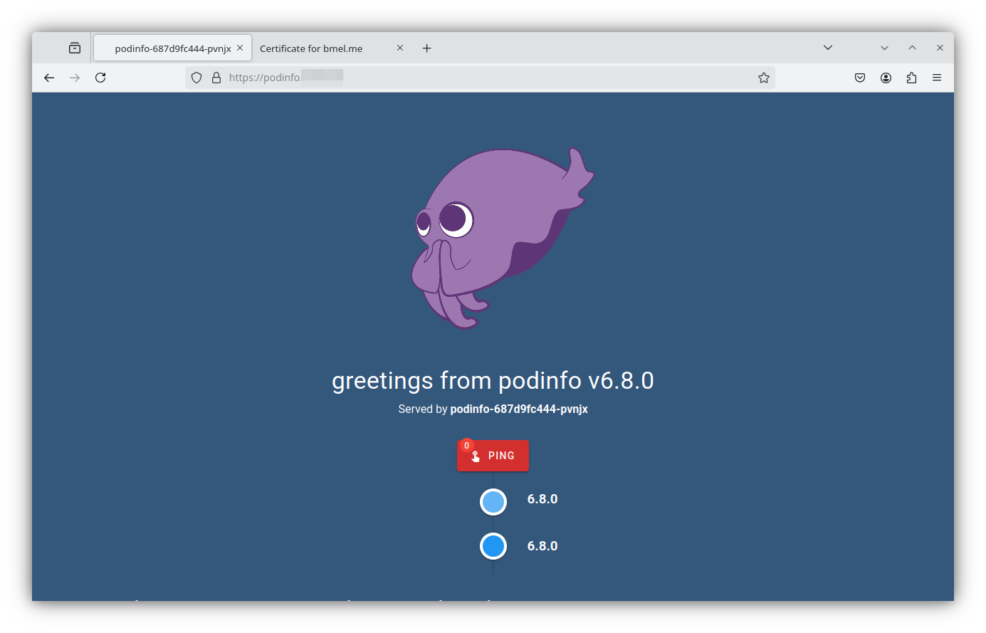Expand the list all tabs dropdown

point(828,48)
